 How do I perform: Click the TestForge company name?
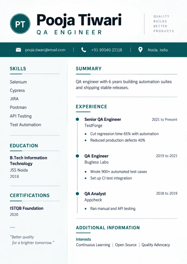(x=93, y=126)
